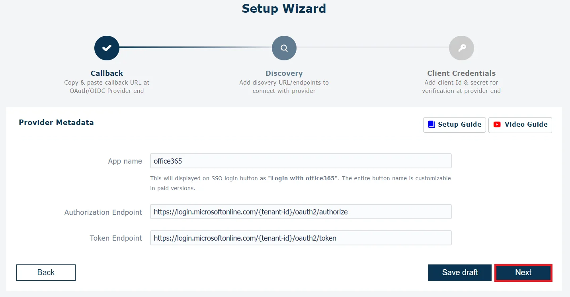Click into the Token Endpoint field
570x297 pixels.
301,238
